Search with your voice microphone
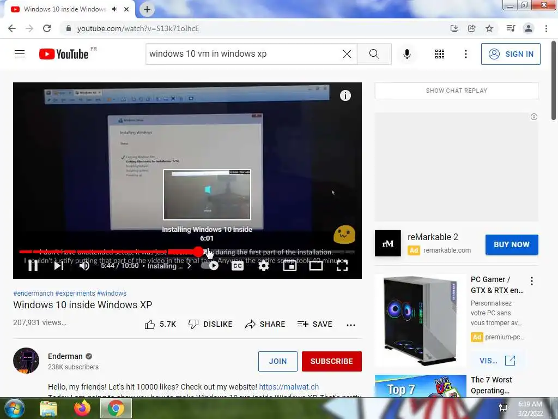 click(x=407, y=54)
